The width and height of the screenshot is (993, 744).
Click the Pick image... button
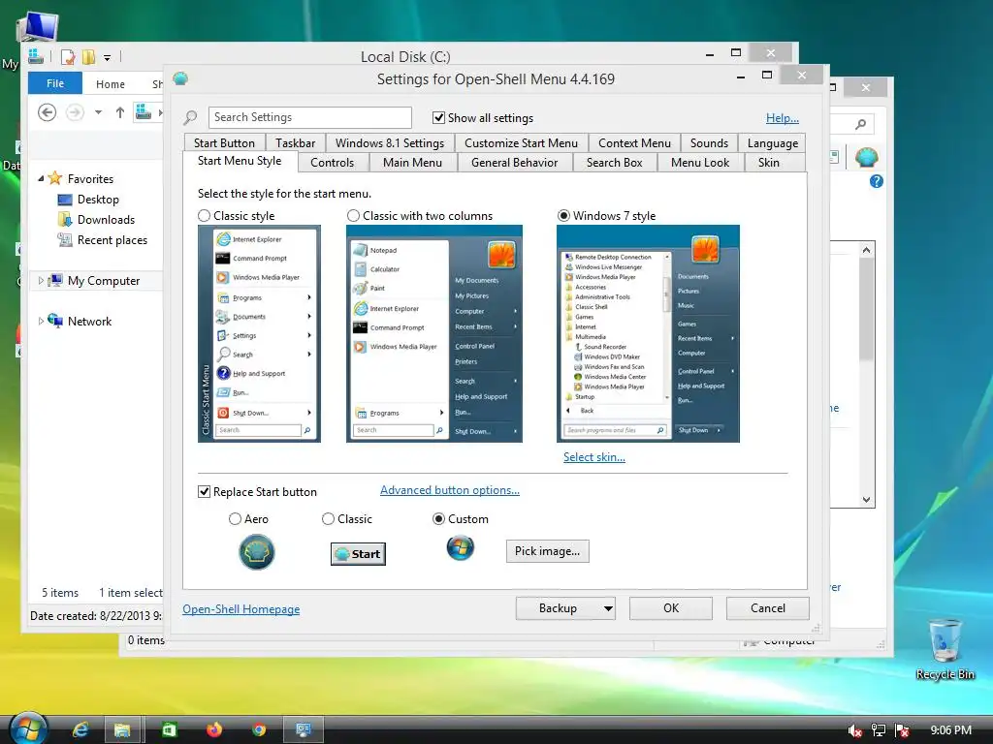pos(547,551)
